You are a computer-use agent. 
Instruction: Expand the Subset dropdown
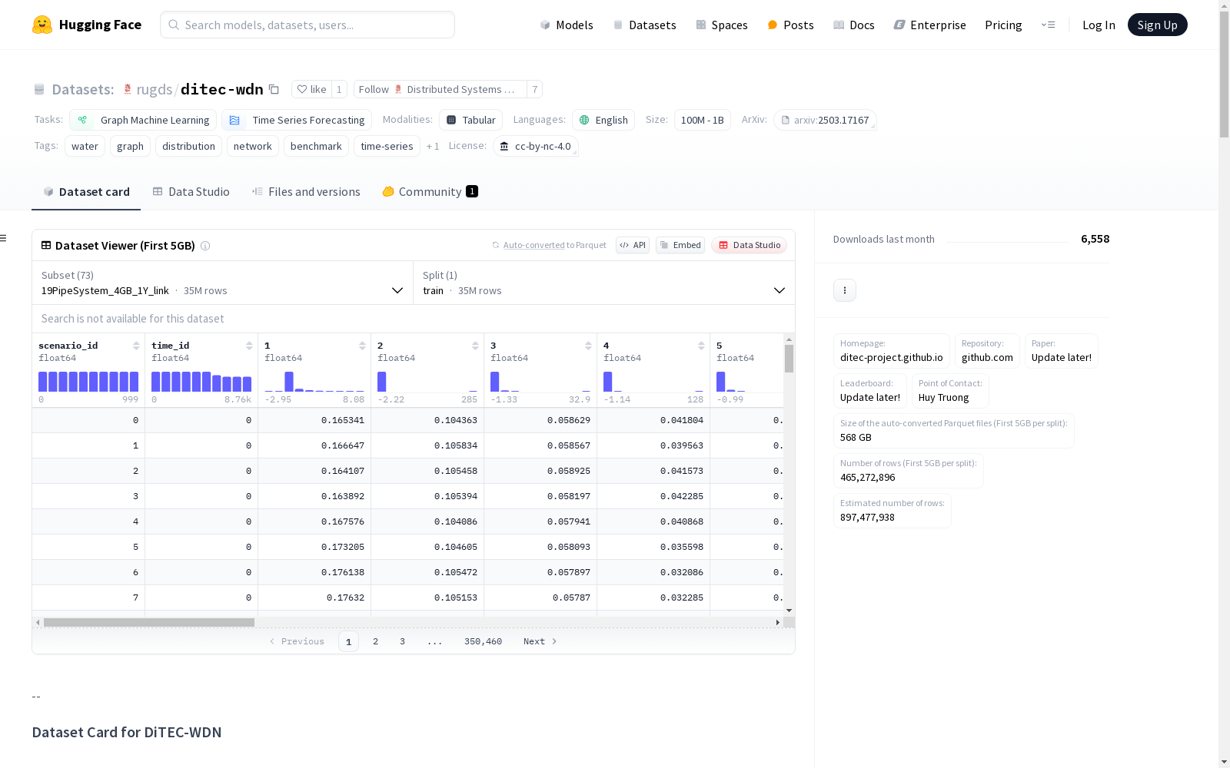(222, 283)
